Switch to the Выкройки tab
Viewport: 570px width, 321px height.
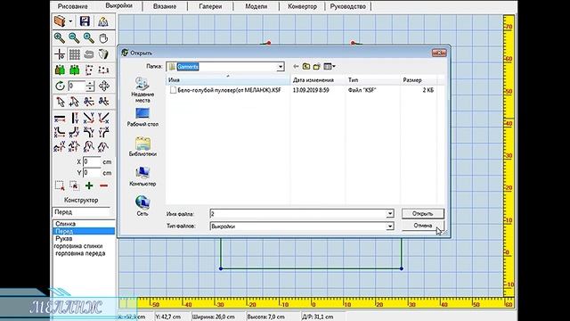click(118, 6)
